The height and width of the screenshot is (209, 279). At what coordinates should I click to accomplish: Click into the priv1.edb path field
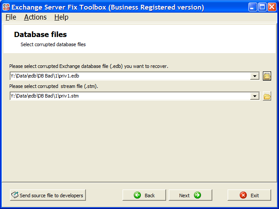[x=130, y=76]
